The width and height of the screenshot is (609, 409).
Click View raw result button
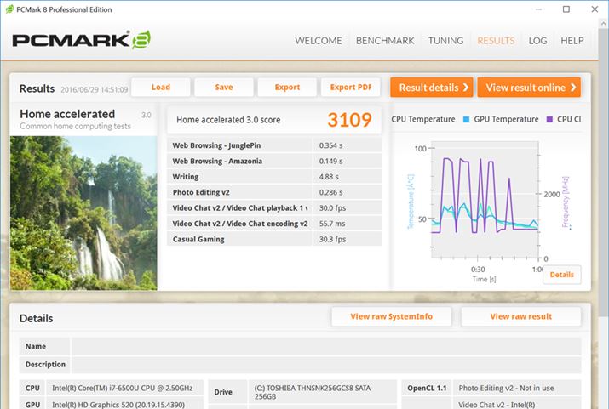(520, 316)
